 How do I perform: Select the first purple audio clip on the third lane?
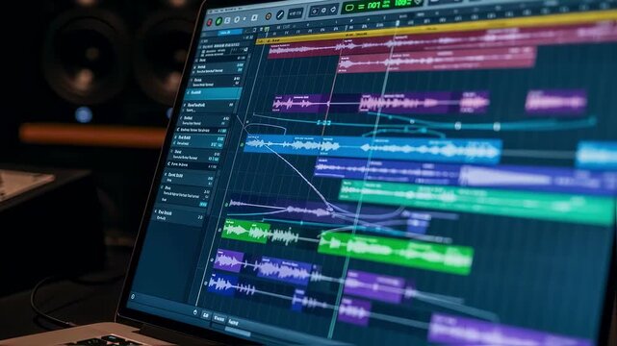(x=300, y=103)
